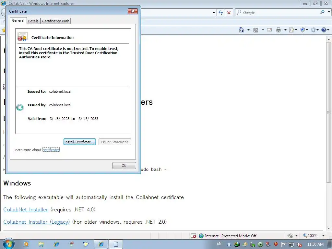Click the Action Center flag tray icon

(x=283, y=244)
